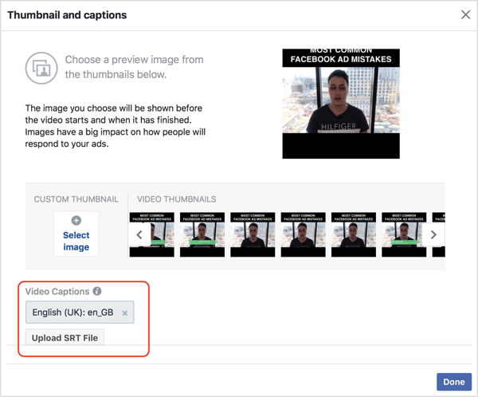Open the Video Captions info icon
The width and height of the screenshot is (478, 397).
click(97, 291)
